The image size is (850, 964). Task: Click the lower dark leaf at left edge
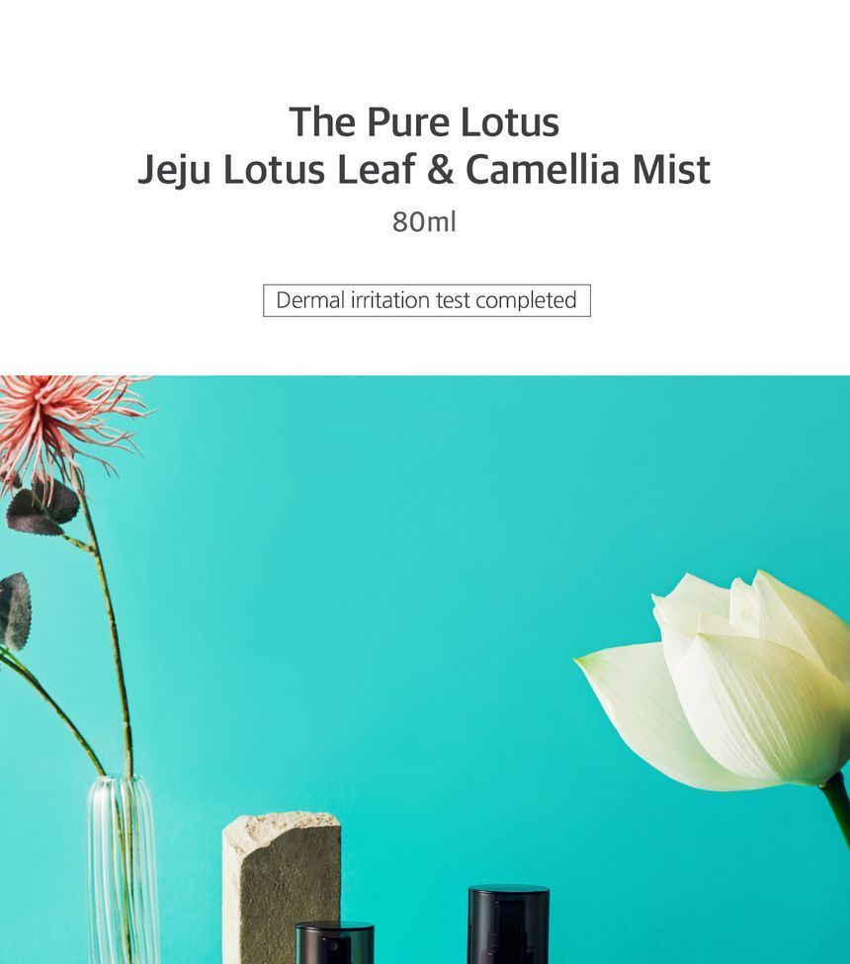pyautogui.click(x=16, y=611)
